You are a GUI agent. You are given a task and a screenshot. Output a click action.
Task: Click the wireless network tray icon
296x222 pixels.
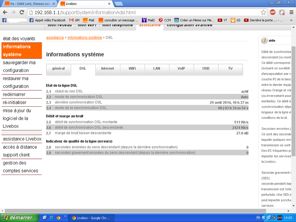pos(280,218)
